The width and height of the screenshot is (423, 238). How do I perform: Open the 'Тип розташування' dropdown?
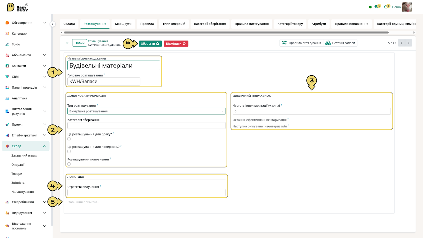pyautogui.click(x=146, y=111)
